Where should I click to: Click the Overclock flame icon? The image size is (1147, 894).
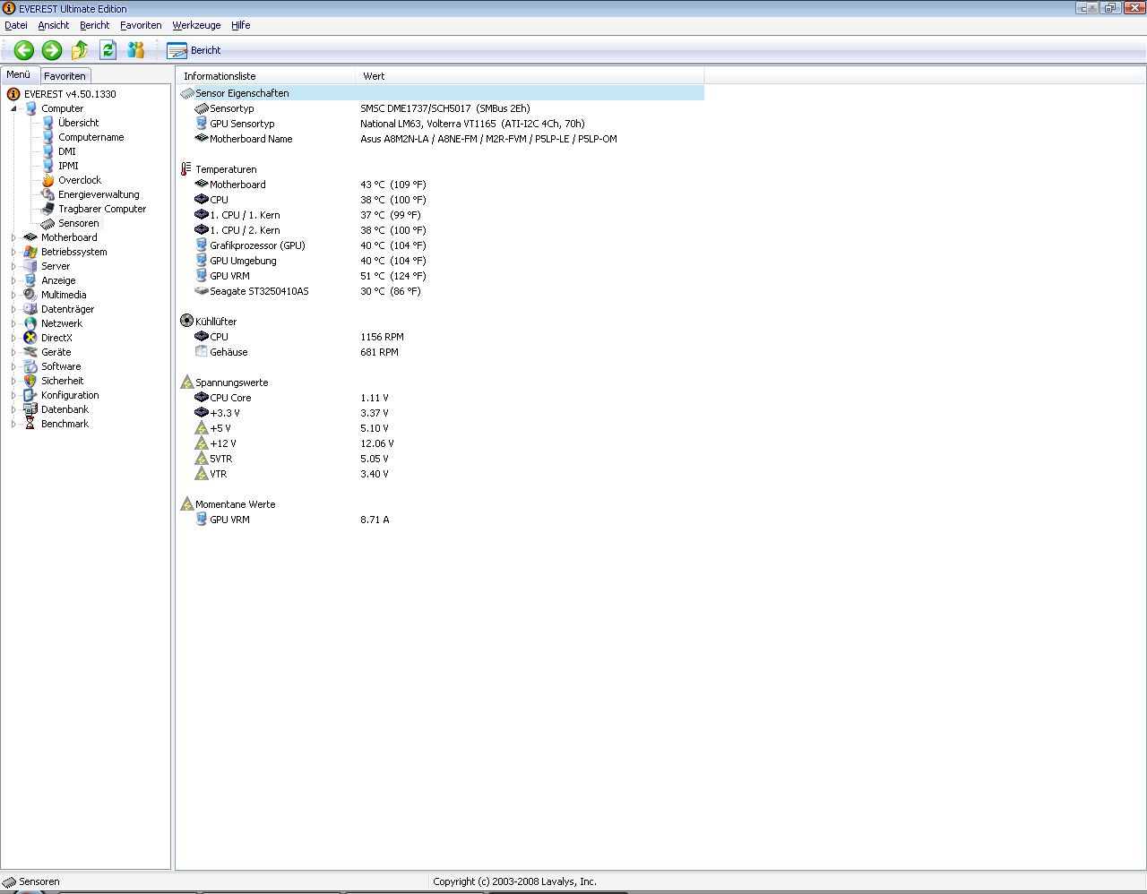click(48, 180)
